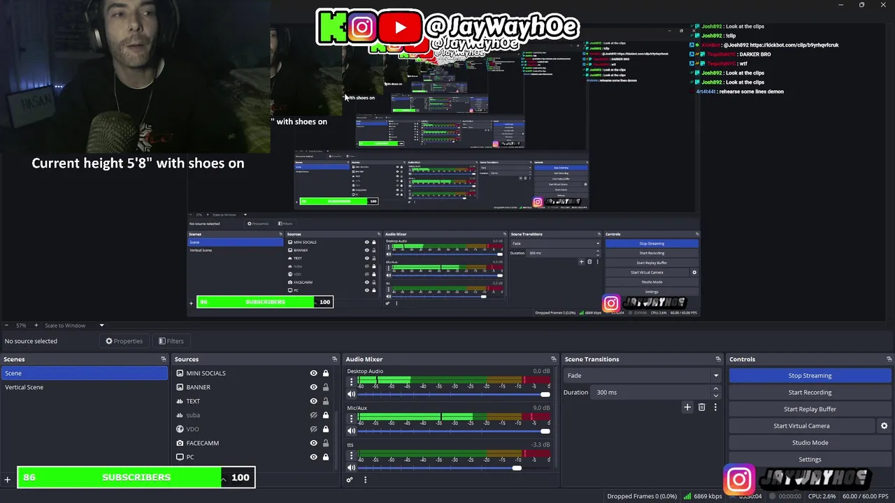The height and width of the screenshot is (503, 895).
Task: Float the Scene Transitions dock popout icon
Action: [717, 359]
